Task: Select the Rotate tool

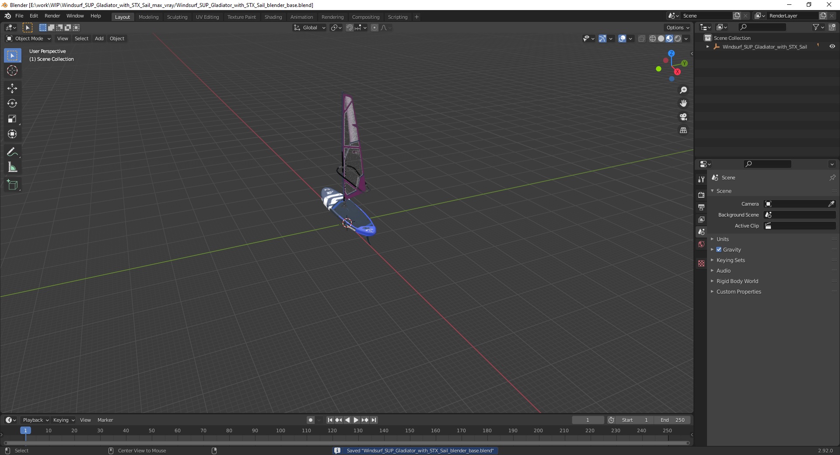Action: pyautogui.click(x=12, y=104)
